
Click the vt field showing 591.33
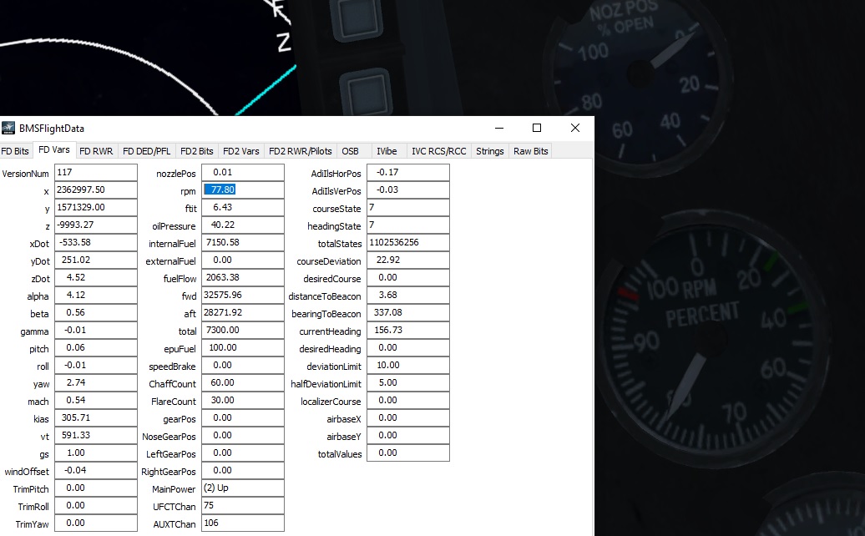click(96, 435)
